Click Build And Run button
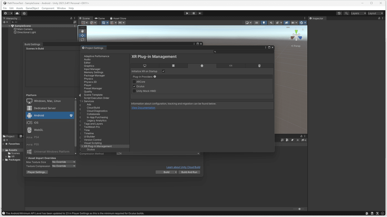 tap(189, 172)
